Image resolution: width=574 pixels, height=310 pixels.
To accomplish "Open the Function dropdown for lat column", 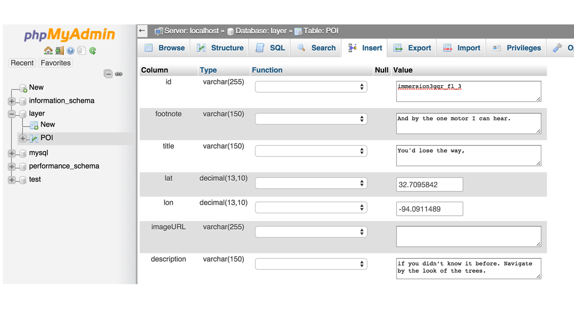I will click(x=310, y=182).
